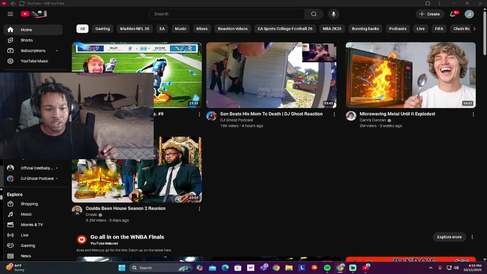Image resolution: width=487 pixels, height=274 pixels.
Task: Open the notifications bell
Action: (453, 14)
